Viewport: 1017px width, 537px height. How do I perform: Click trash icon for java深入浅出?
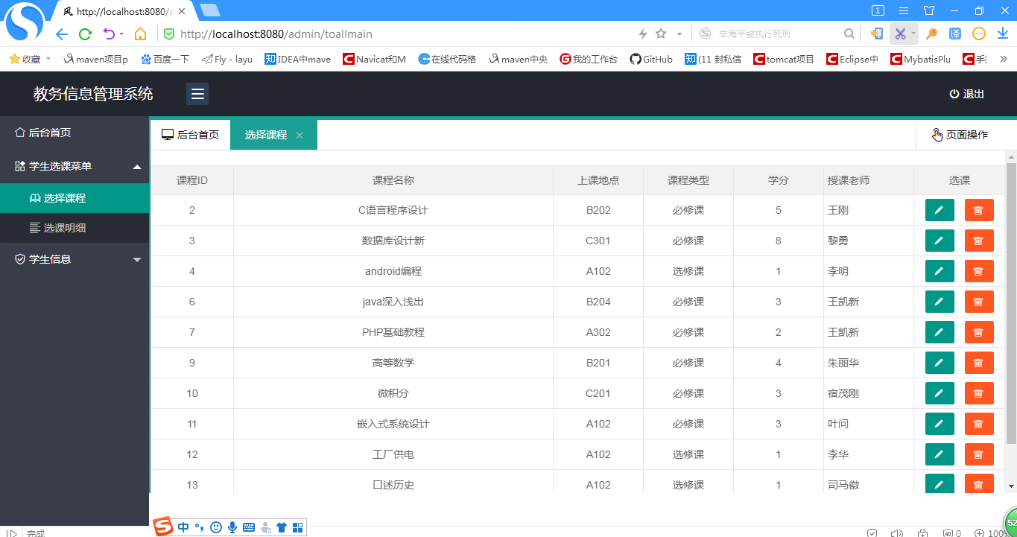(x=979, y=302)
